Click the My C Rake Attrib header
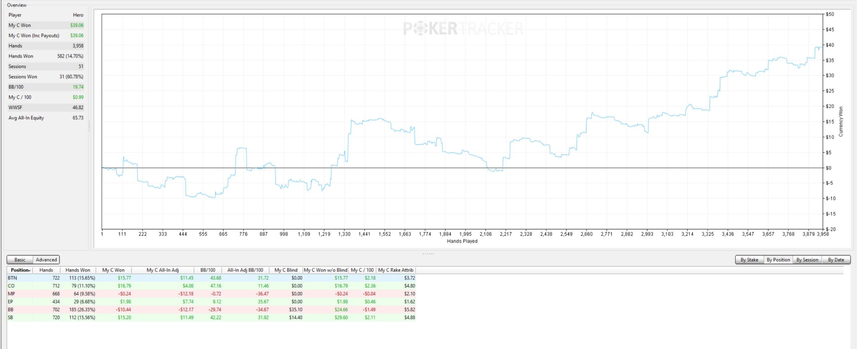 tap(396, 270)
